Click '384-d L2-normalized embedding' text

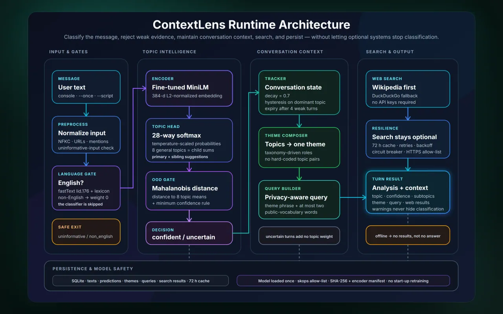pyautogui.click(x=187, y=96)
